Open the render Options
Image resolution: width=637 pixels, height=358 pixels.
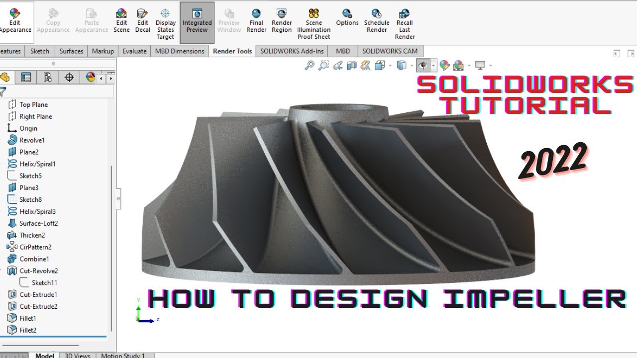pos(347,18)
